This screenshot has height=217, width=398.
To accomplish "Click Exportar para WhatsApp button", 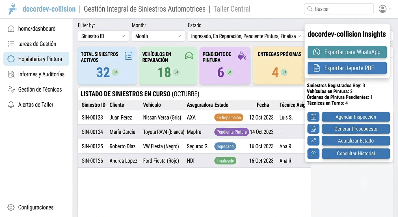I will 347,52.
